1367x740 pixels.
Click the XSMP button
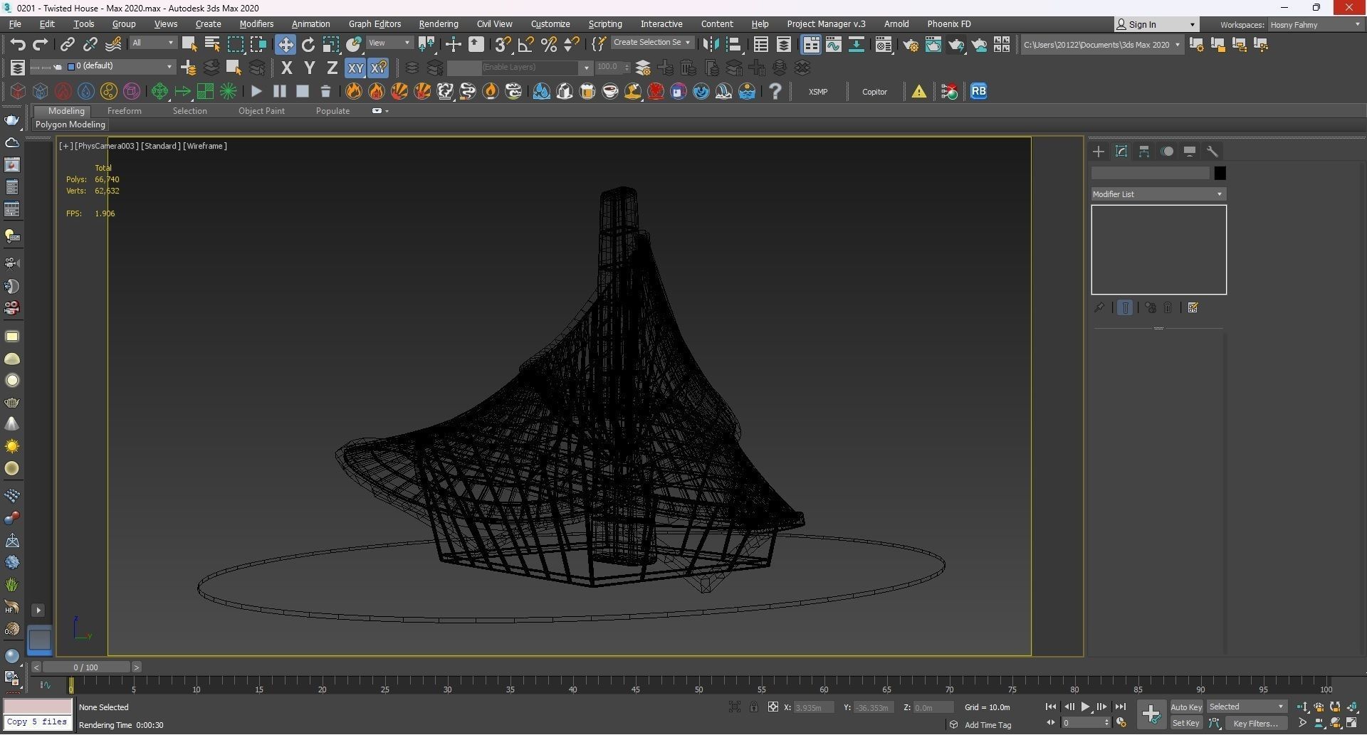tap(817, 92)
